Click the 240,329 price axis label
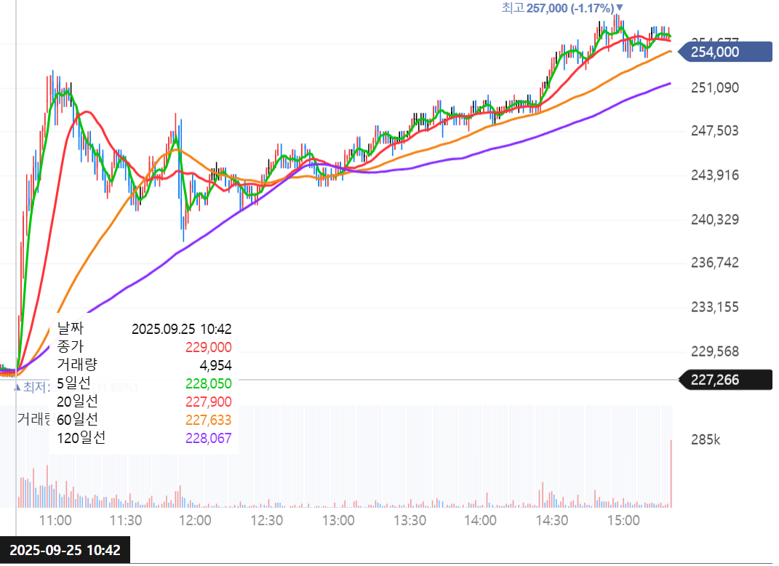The image size is (779, 566). [714, 219]
